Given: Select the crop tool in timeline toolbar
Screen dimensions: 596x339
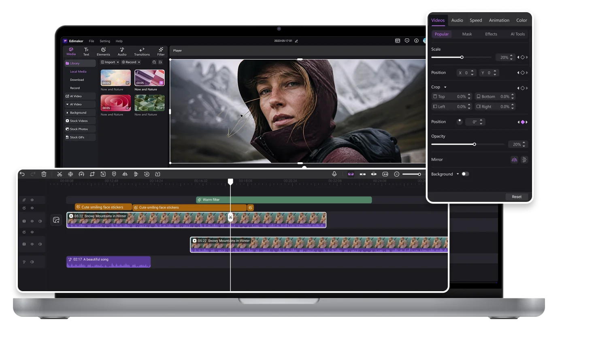Looking at the screenshot, I should coord(92,174).
